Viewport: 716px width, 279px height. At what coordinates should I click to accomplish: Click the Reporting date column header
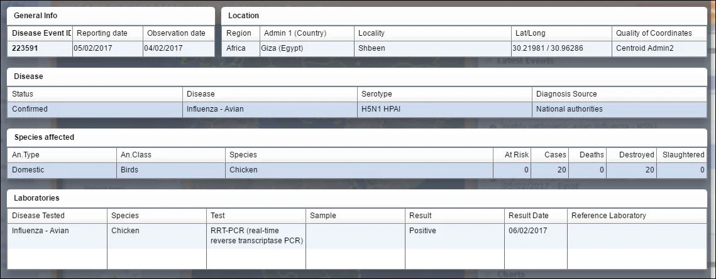[107, 33]
